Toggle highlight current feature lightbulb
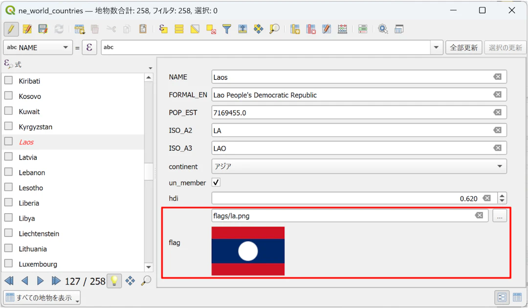Viewport: 528px width, 308px height. (114, 281)
